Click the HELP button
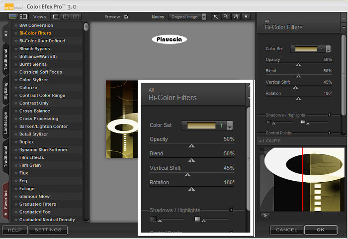348x239 pixels. [x=14, y=230]
